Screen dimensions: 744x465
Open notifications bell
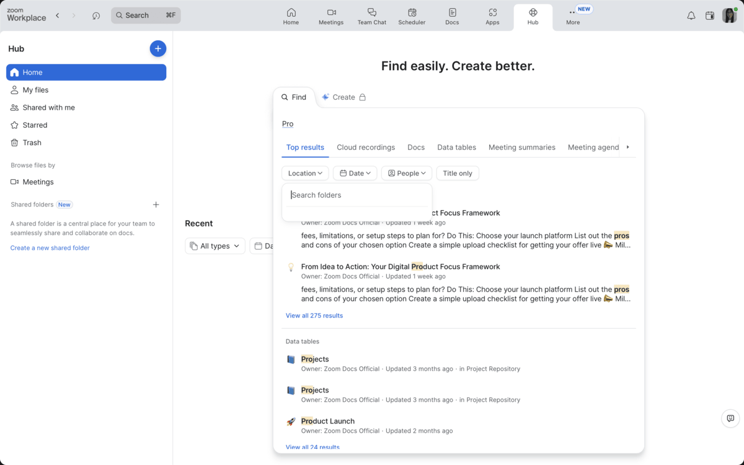click(691, 15)
